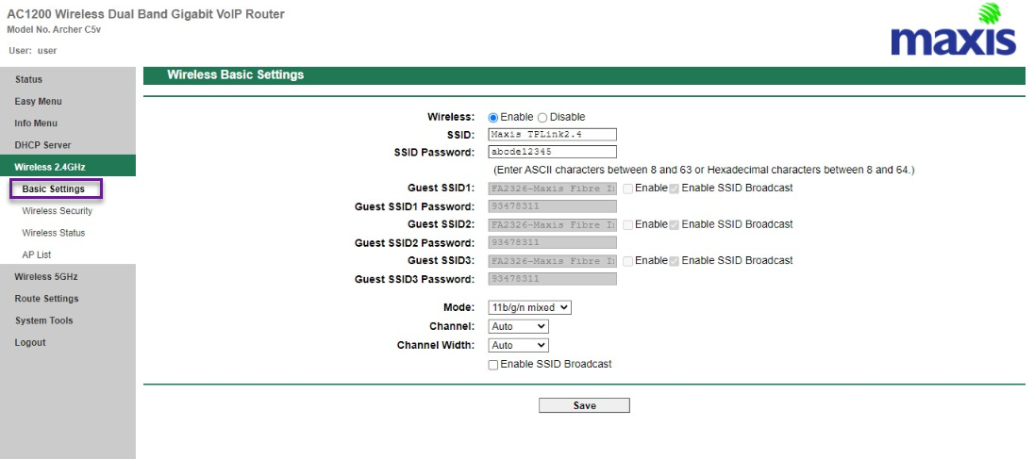
Task: Click the Save button
Action: tap(584, 405)
